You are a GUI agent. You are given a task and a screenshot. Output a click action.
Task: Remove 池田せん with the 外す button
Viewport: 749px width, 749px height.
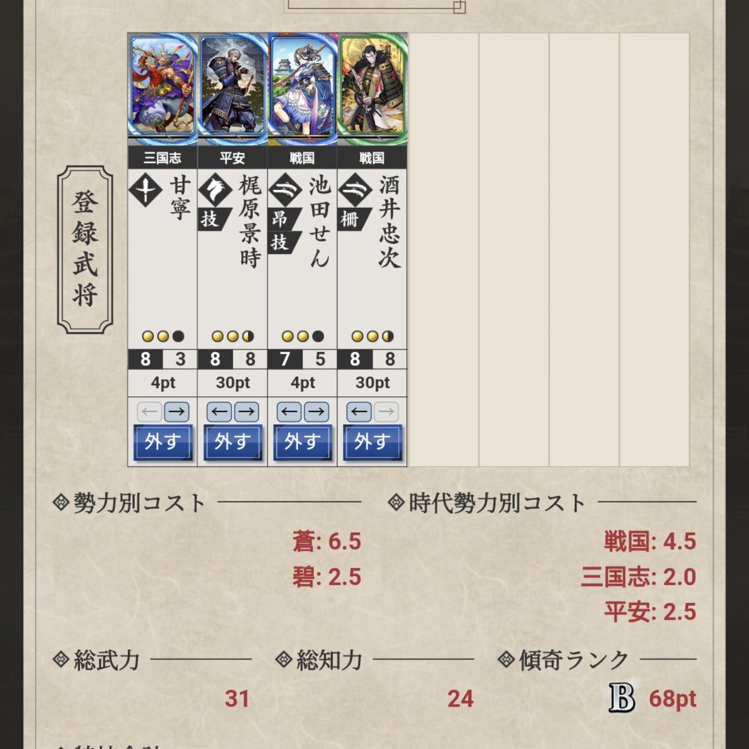(302, 442)
